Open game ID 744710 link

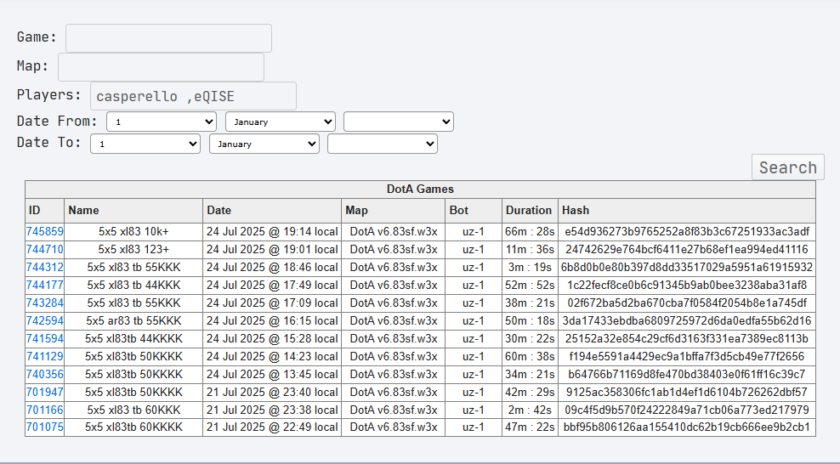(x=44, y=249)
